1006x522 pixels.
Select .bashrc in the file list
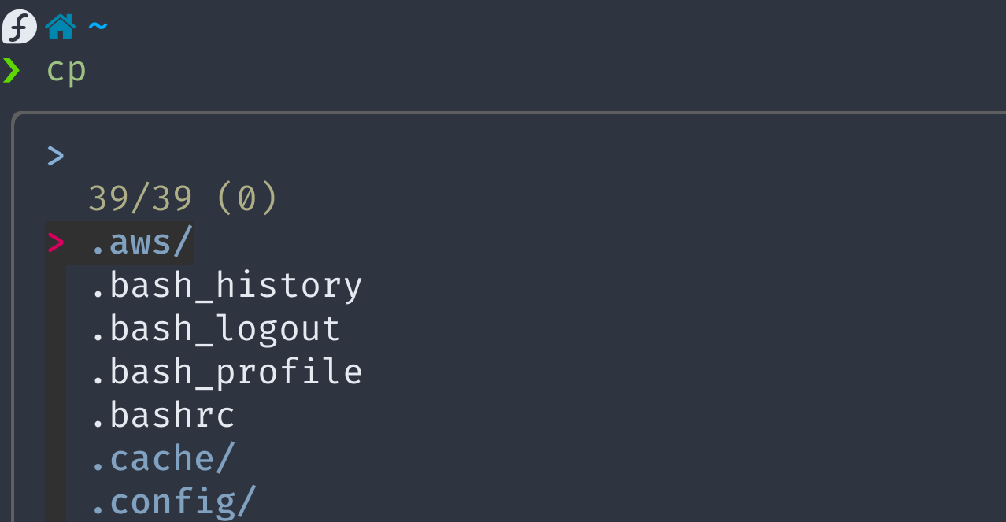(162, 415)
